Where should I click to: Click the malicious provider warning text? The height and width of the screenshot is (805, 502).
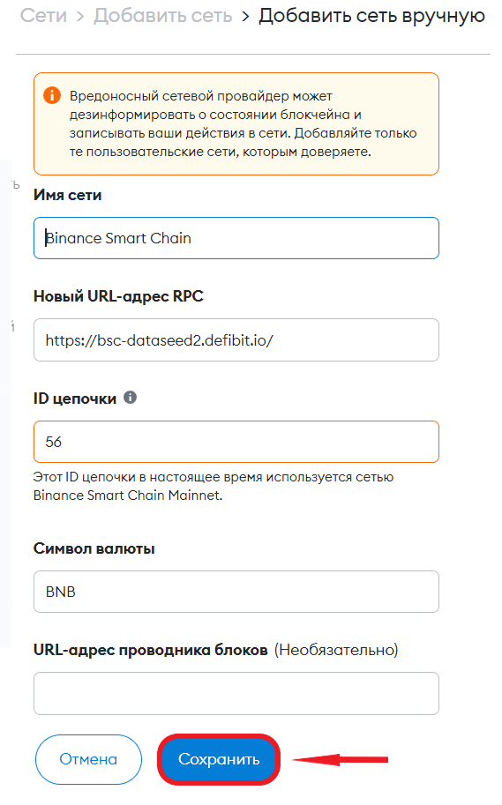tap(243, 123)
